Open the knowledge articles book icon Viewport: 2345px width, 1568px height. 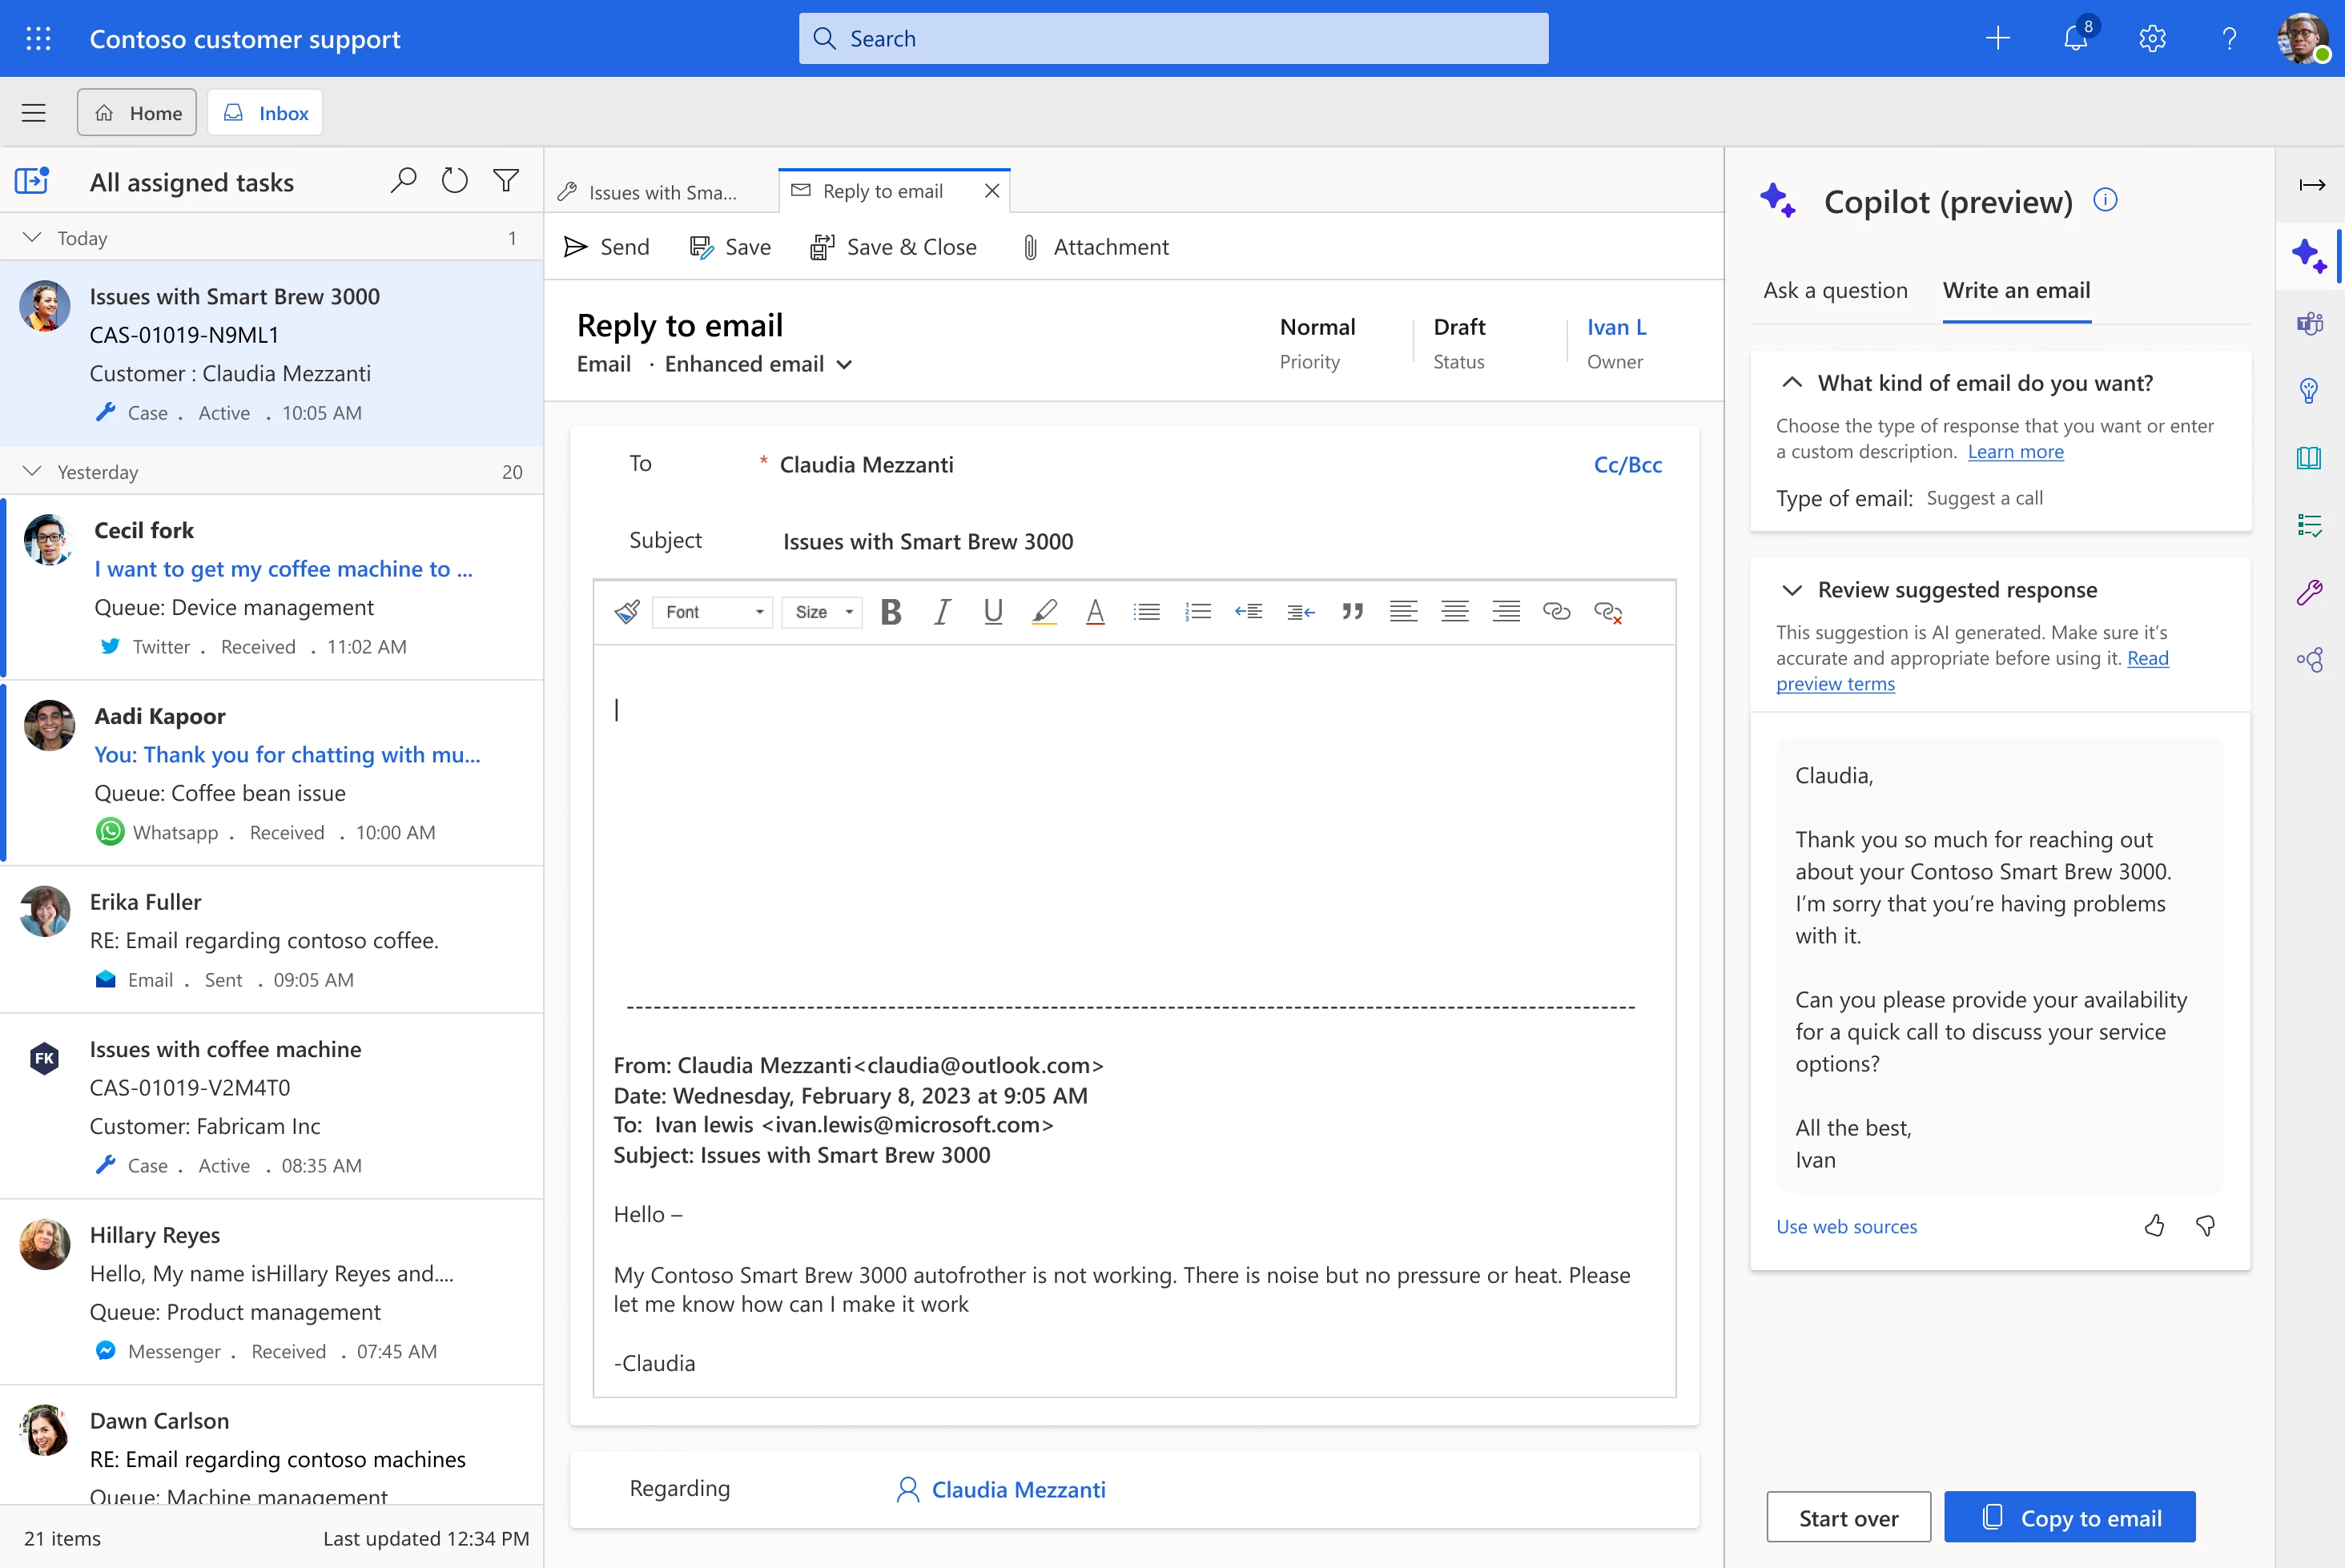point(2311,458)
